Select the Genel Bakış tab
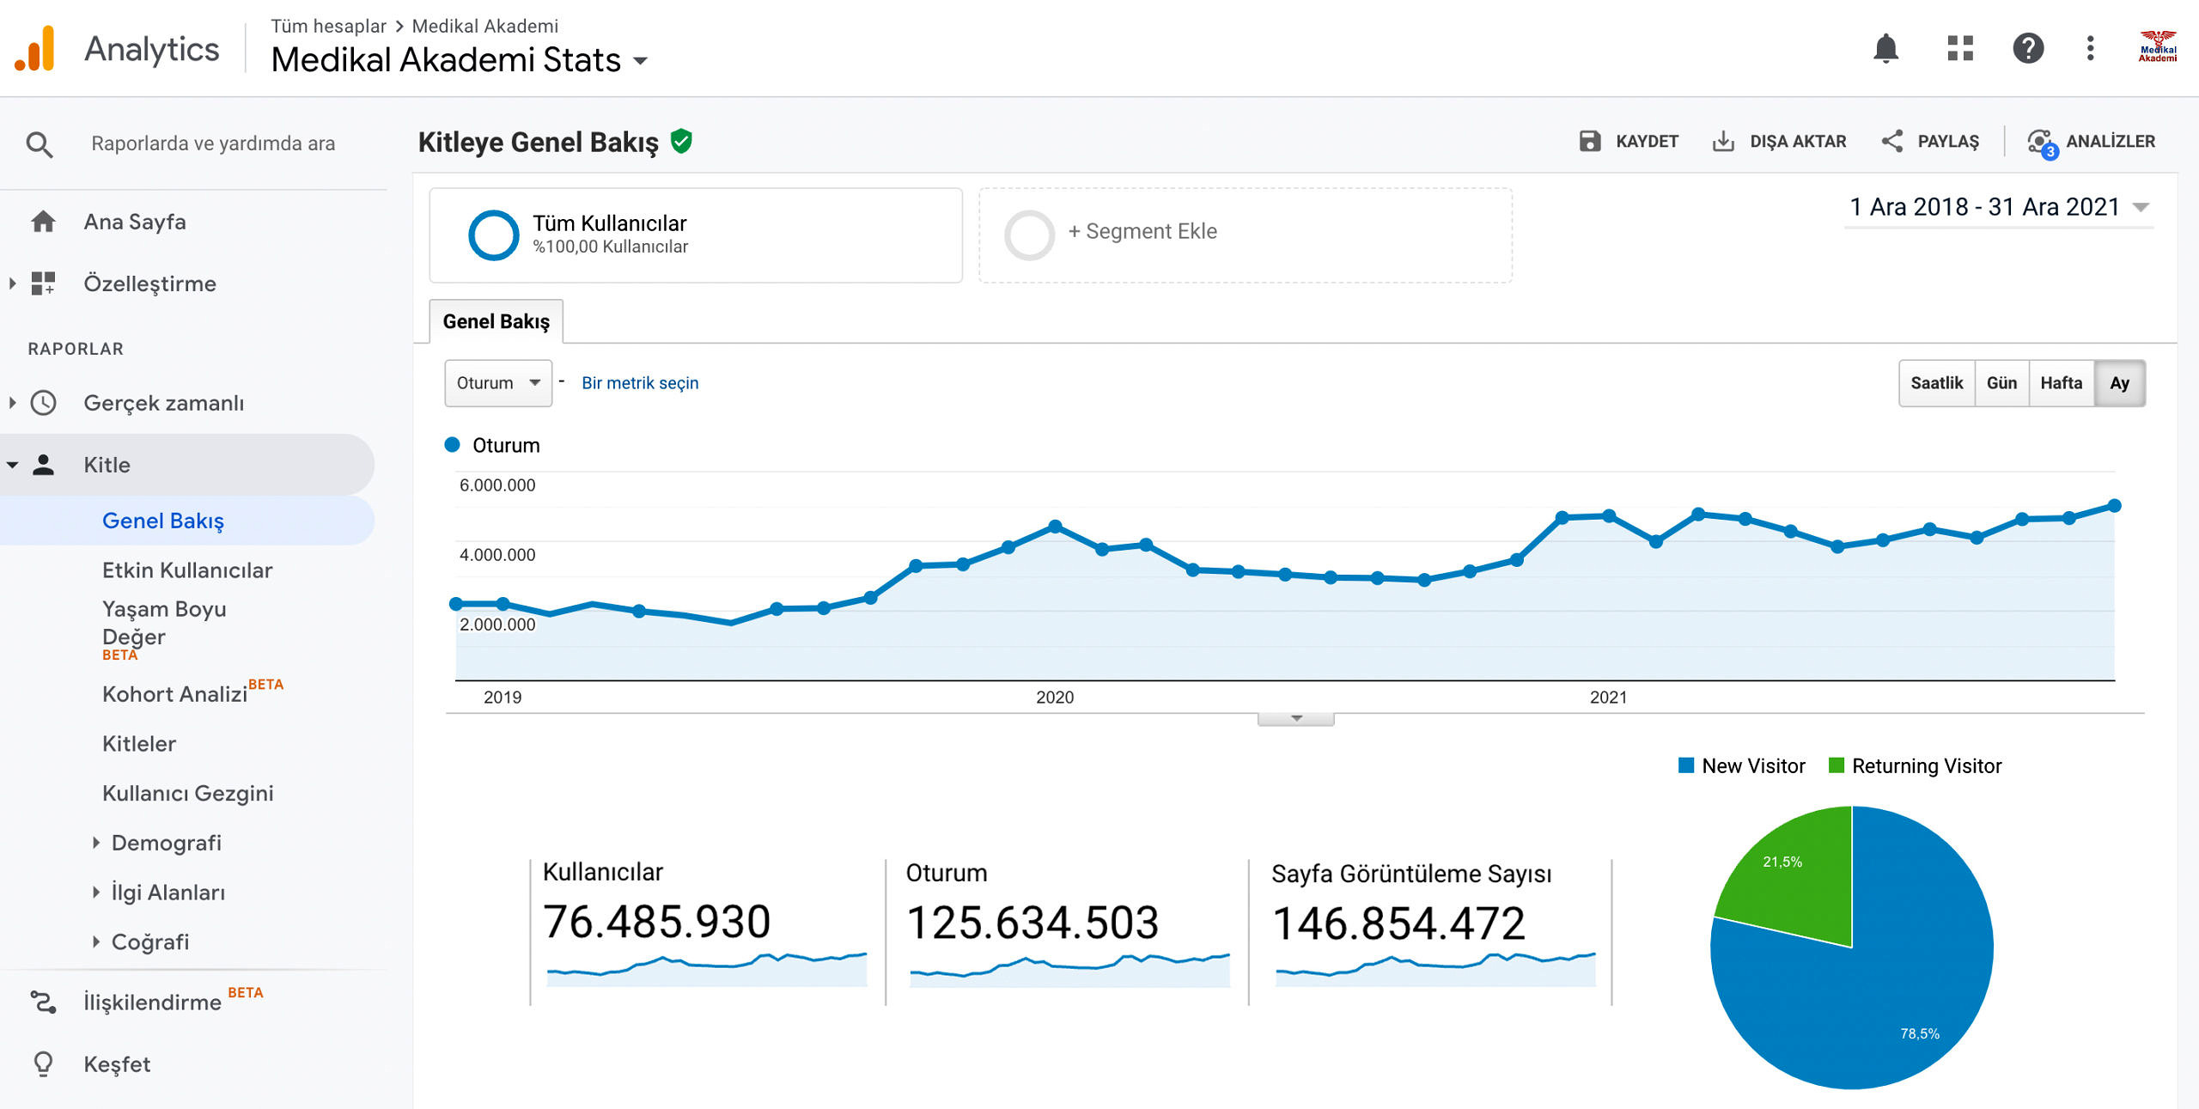The height and width of the screenshot is (1109, 2199). click(496, 321)
